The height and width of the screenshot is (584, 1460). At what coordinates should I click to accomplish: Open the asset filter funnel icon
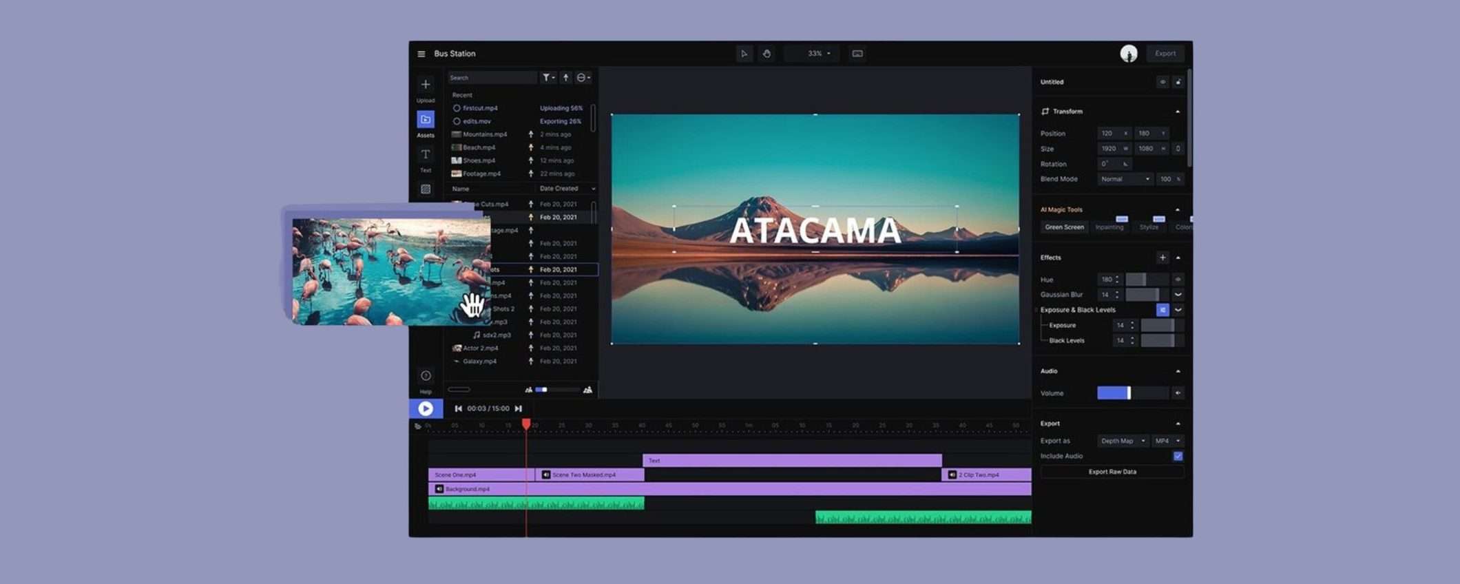click(x=547, y=78)
